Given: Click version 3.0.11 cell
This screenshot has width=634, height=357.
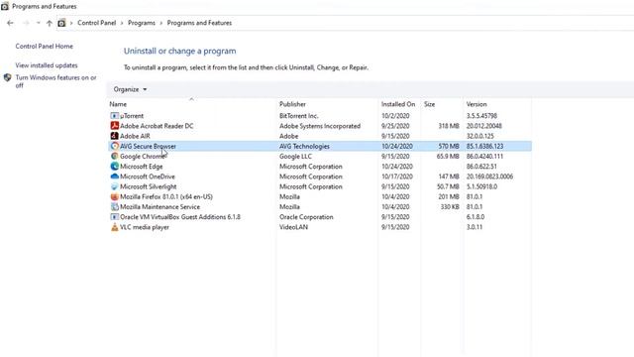Looking at the screenshot, I should tap(475, 227).
